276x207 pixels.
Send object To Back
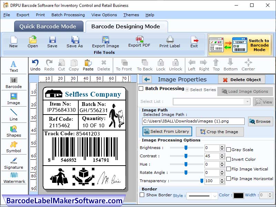[145, 65]
